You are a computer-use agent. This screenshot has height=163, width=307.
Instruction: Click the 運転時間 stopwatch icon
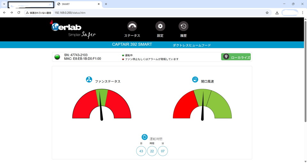(145, 137)
